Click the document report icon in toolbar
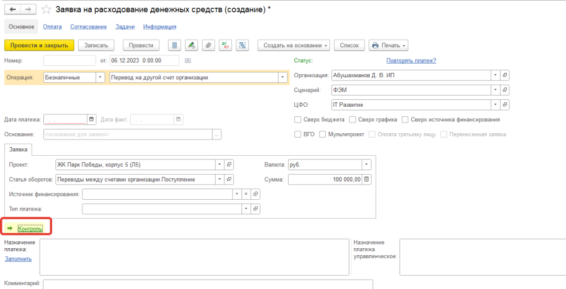Viewport: 566px width, 289px height. (x=175, y=45)
